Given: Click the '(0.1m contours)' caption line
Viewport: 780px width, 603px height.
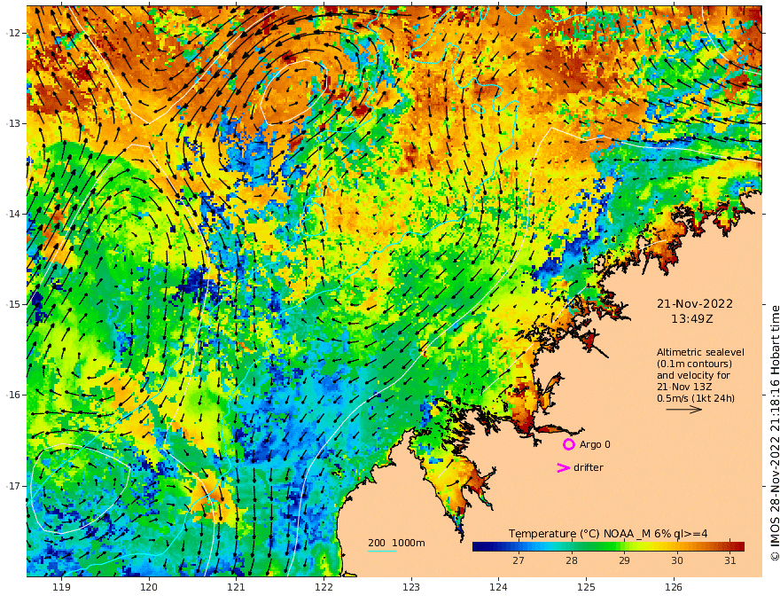Looking at the screenshot, I should click(x=694, y=364).
